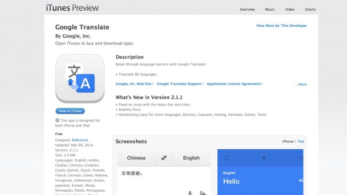Open Application License Agreement link
The width and height of the screenshot is (347, 195).
(235, 84)
